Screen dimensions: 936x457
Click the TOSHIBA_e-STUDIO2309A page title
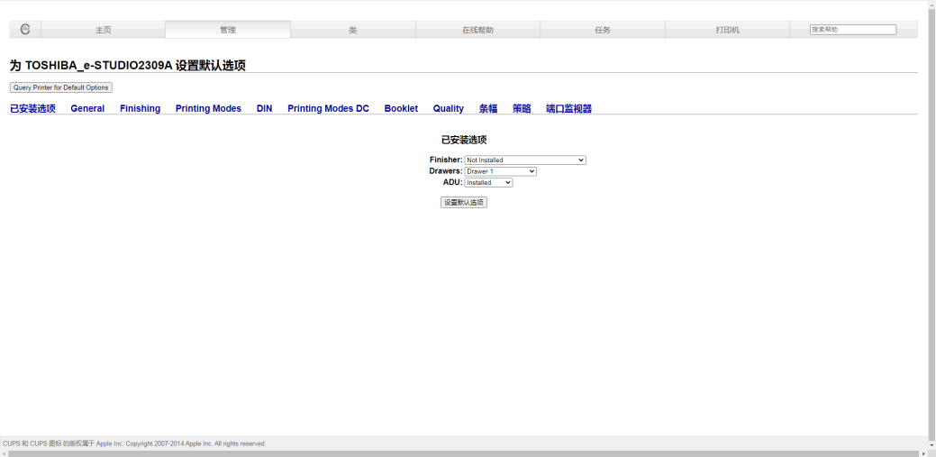128,66
